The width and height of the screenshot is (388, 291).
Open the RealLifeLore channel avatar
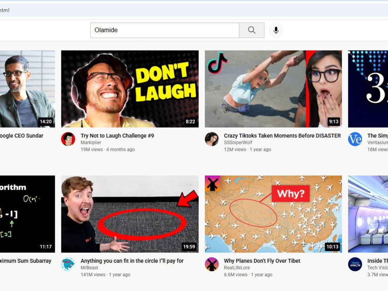[211, 264]
